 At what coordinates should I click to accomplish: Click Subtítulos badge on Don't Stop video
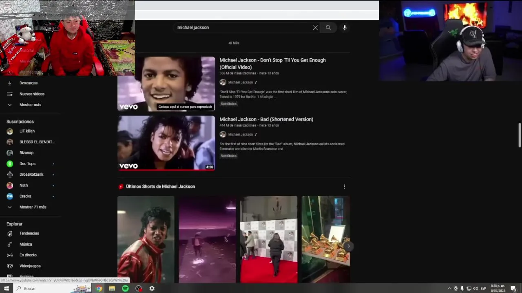tap(228, 104)
